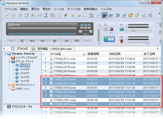Open the 編集(E) menu

[24, 9]
